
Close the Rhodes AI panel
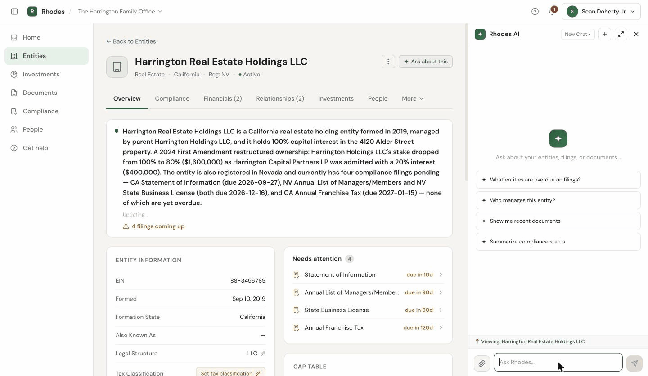point(636,34)
